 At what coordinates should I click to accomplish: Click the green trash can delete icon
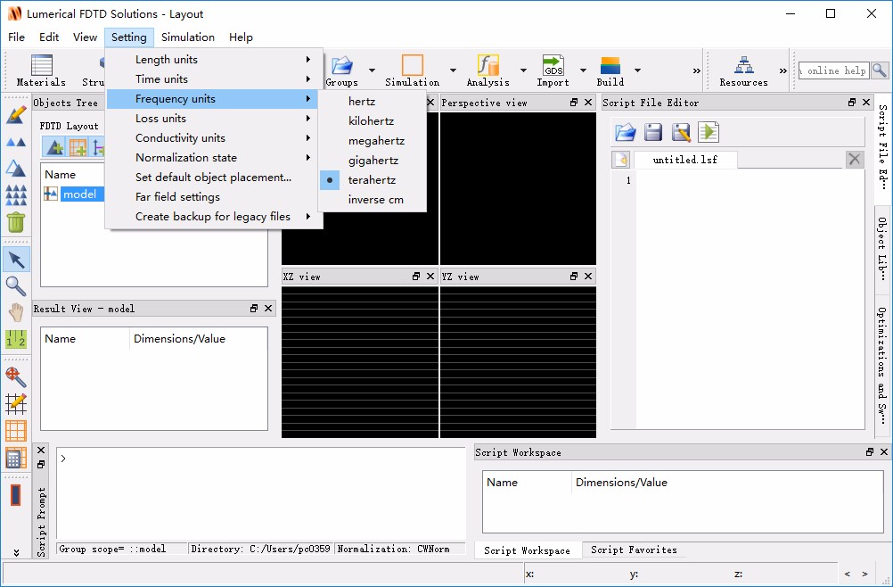point(16,221)
